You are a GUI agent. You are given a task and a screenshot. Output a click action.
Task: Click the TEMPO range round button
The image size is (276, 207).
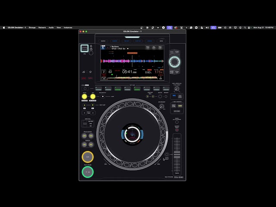point(177,122)
